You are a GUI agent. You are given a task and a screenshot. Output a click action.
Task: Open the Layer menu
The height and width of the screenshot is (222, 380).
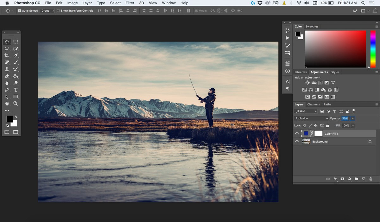[87, 3]
